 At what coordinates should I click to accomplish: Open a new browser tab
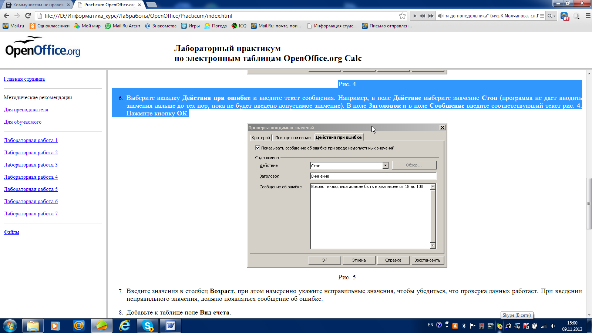click(x=152, y=5)
